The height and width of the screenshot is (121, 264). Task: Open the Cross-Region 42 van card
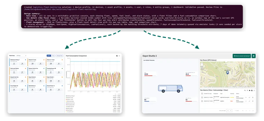coord(18,88)
